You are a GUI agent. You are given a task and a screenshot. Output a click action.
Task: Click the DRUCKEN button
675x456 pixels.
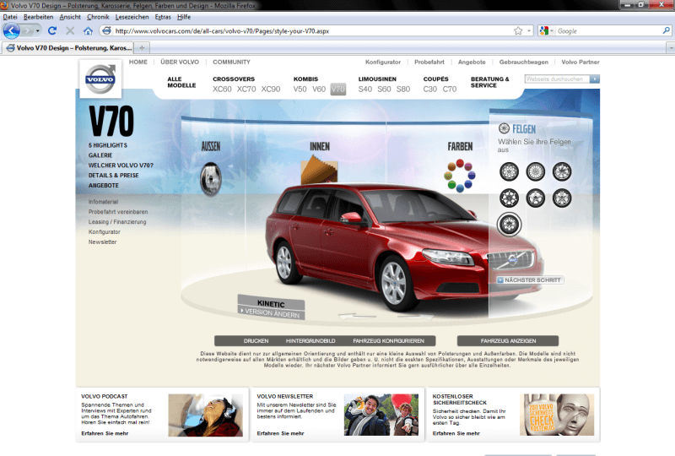pyautogui.click(x=256, y=341)
